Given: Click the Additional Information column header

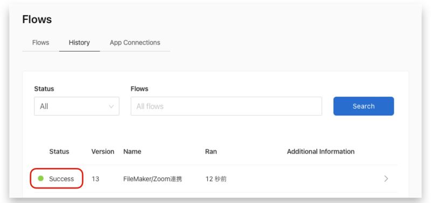Looking at the screenshot, I should click(x=321, y=151).
